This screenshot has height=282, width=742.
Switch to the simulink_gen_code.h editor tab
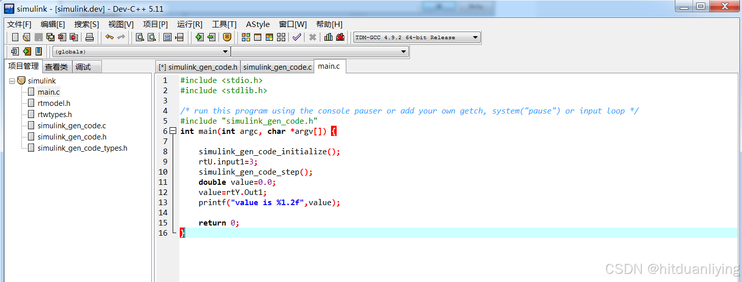tap(198, 67)
